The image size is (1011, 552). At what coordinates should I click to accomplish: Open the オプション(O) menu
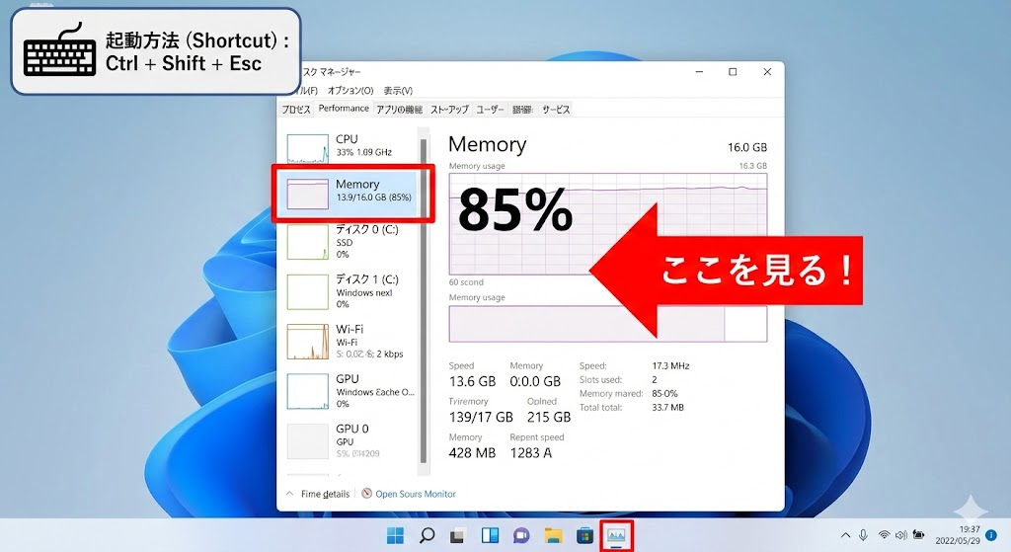tap(350, 90)
